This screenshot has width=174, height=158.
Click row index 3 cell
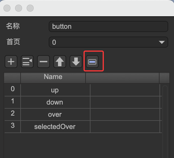(x=12, y=126)
